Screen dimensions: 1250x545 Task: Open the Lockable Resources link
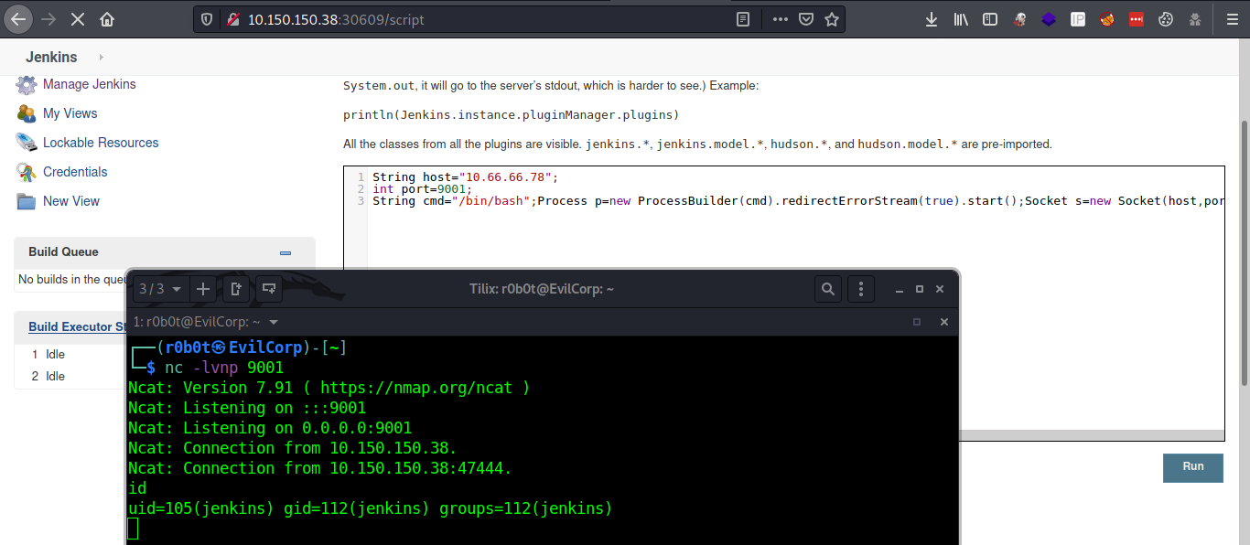click(101, 143)
